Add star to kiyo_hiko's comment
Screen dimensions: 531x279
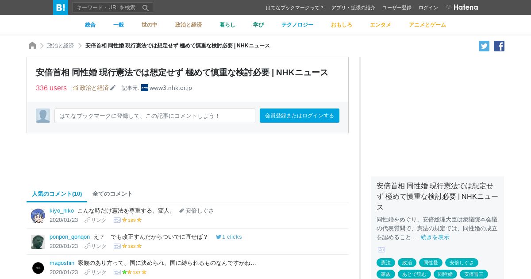coord(117,220)
